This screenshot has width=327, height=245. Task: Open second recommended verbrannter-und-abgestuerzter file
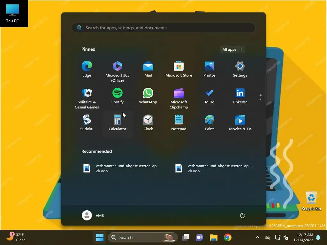click(x=213, y=168)
